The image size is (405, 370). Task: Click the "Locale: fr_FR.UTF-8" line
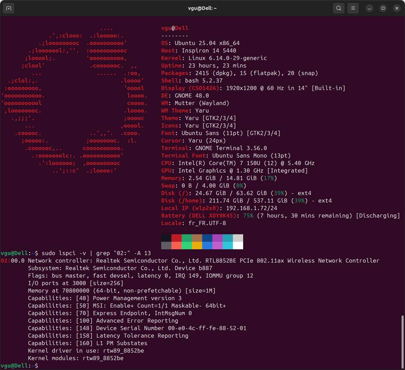(194, 223)
